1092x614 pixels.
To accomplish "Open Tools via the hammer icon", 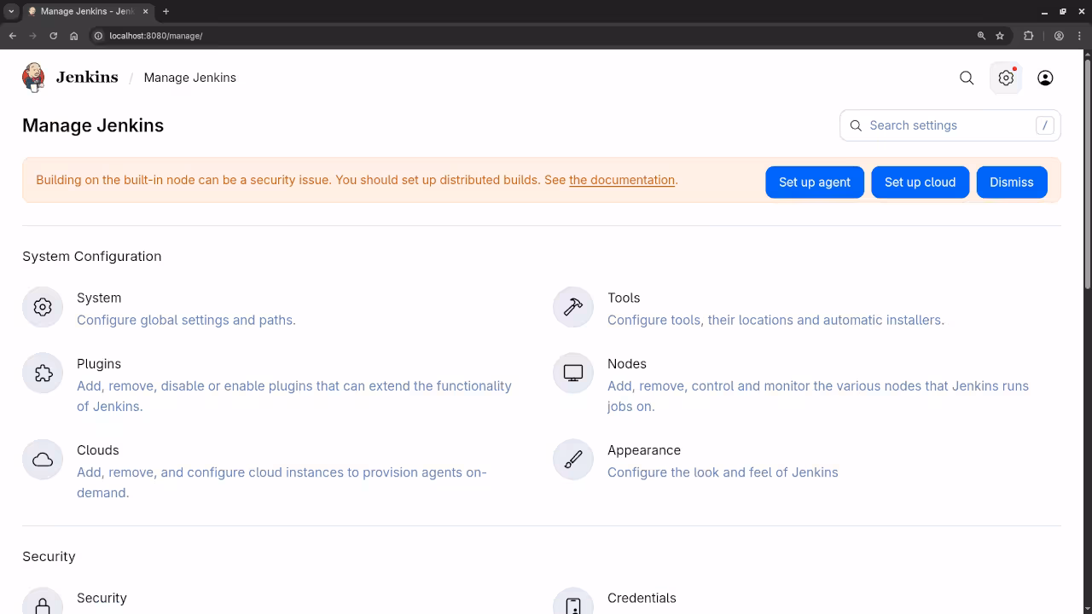I will pos(573,307).
